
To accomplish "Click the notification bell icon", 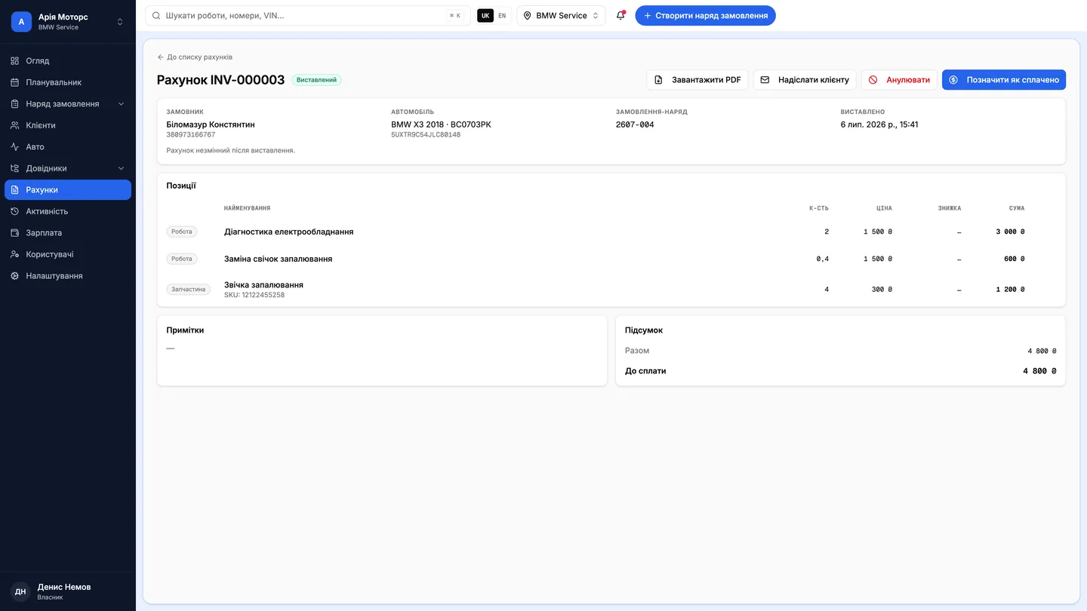I will pyautogui.click(x=620, y=15).
